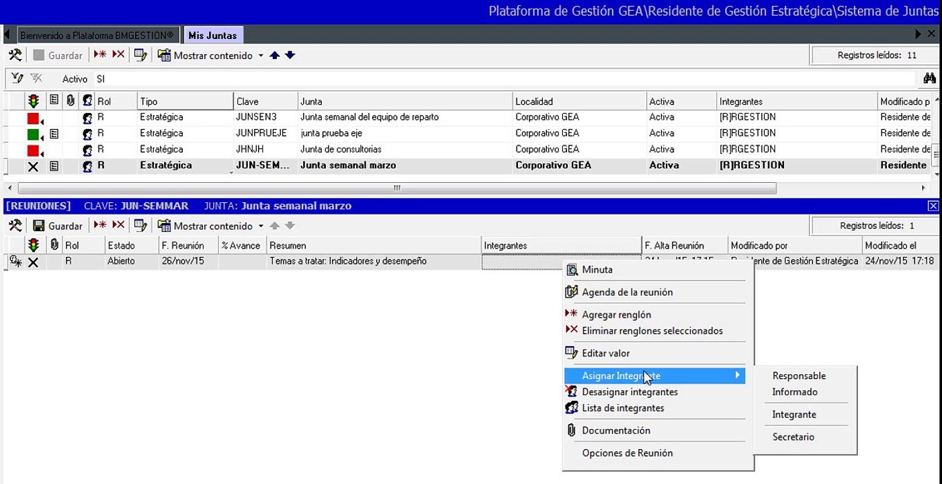The image size is (942, 484).
Task: Click red status square of JHNJH row
Action: [x=33, y=150]
